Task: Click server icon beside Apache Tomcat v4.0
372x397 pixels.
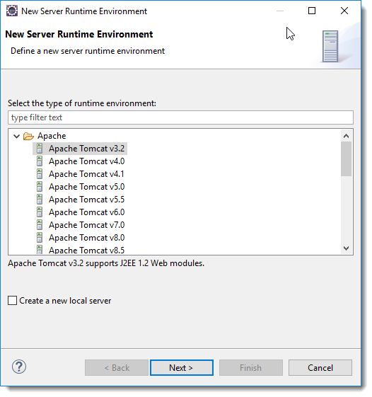Action: click(40, 161)
